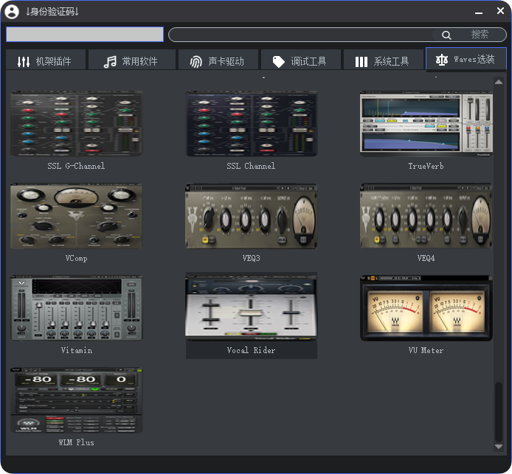Select the VEQ4 equalizer thumbnail
The width and height of the screenshot is (512, 474).
coord(426,216)
